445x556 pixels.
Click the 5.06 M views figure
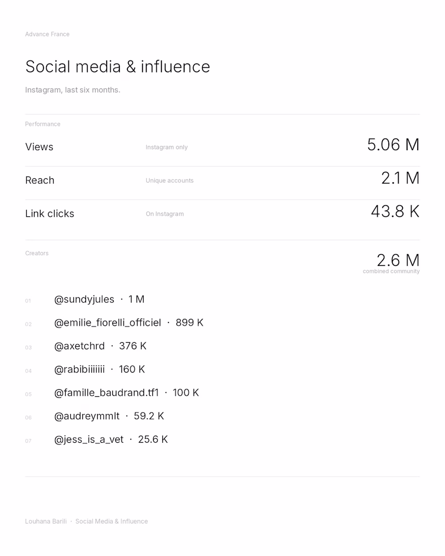coord(393,145)
